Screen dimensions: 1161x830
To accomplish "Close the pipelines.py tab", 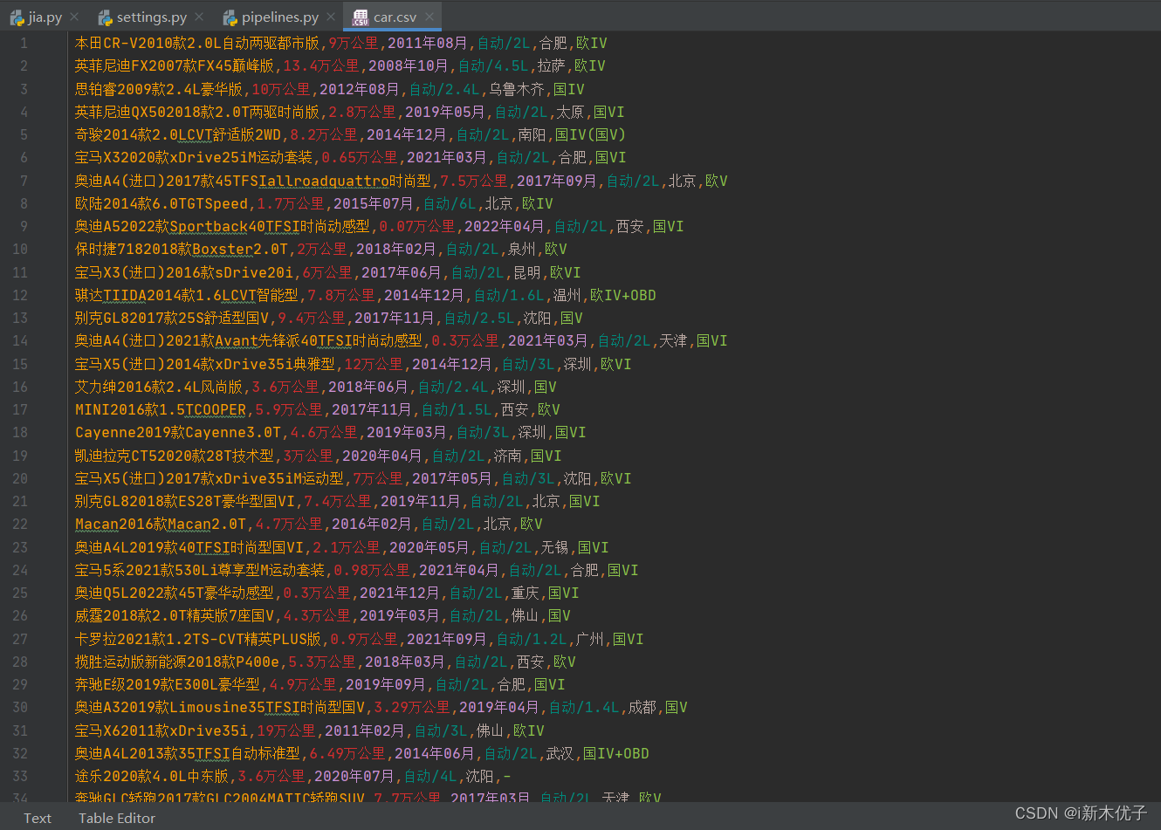I will coord(331,17).
